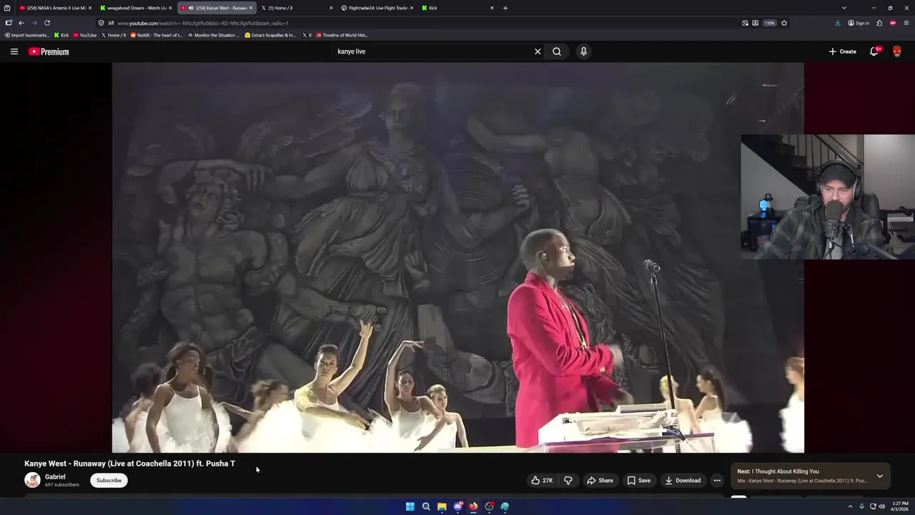Open File Explorer from taskbar

(x=442, y=506)
